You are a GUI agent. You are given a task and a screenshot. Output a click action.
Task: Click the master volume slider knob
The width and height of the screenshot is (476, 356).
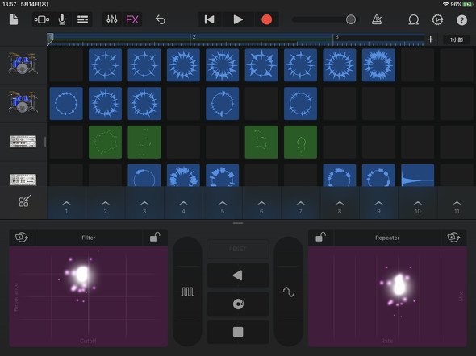click(x=351, y=19)
